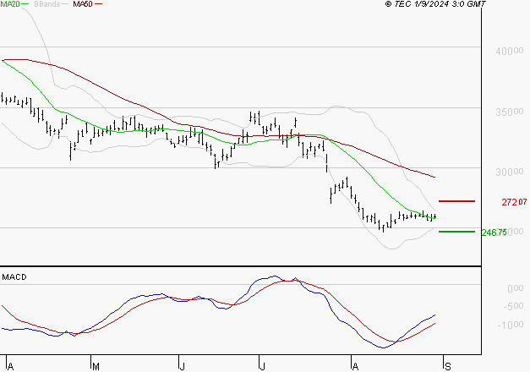The width and height of the screenshot is (530, 372).
Task: Click the MACD panel label
Action: click(x=14, y=277)
